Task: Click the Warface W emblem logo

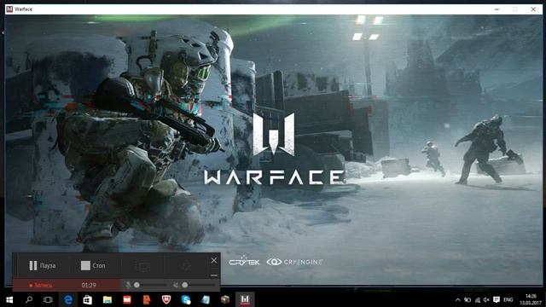Action: coord(274,134)
